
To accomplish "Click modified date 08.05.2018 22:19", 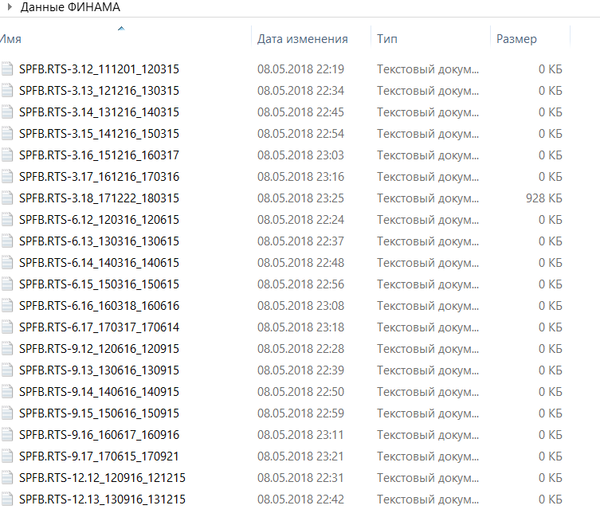I will (x=300, y=69).
